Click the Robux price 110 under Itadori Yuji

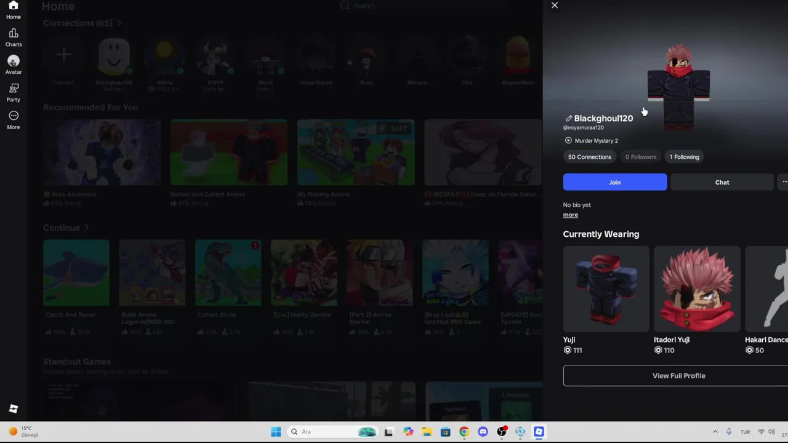coord(664,350)
